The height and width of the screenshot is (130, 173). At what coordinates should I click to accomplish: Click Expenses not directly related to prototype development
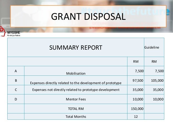(x=76, y=90)
